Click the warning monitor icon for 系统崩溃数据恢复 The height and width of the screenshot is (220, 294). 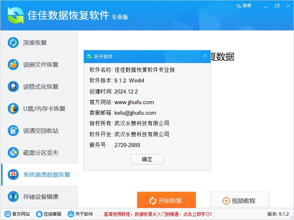tap(13, 175)
